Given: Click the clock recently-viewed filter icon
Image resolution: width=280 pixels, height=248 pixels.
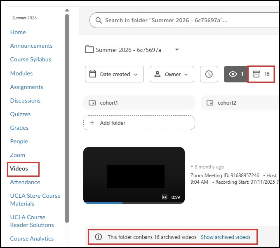Looking at the screenshot, I should [x=209, y=74].
